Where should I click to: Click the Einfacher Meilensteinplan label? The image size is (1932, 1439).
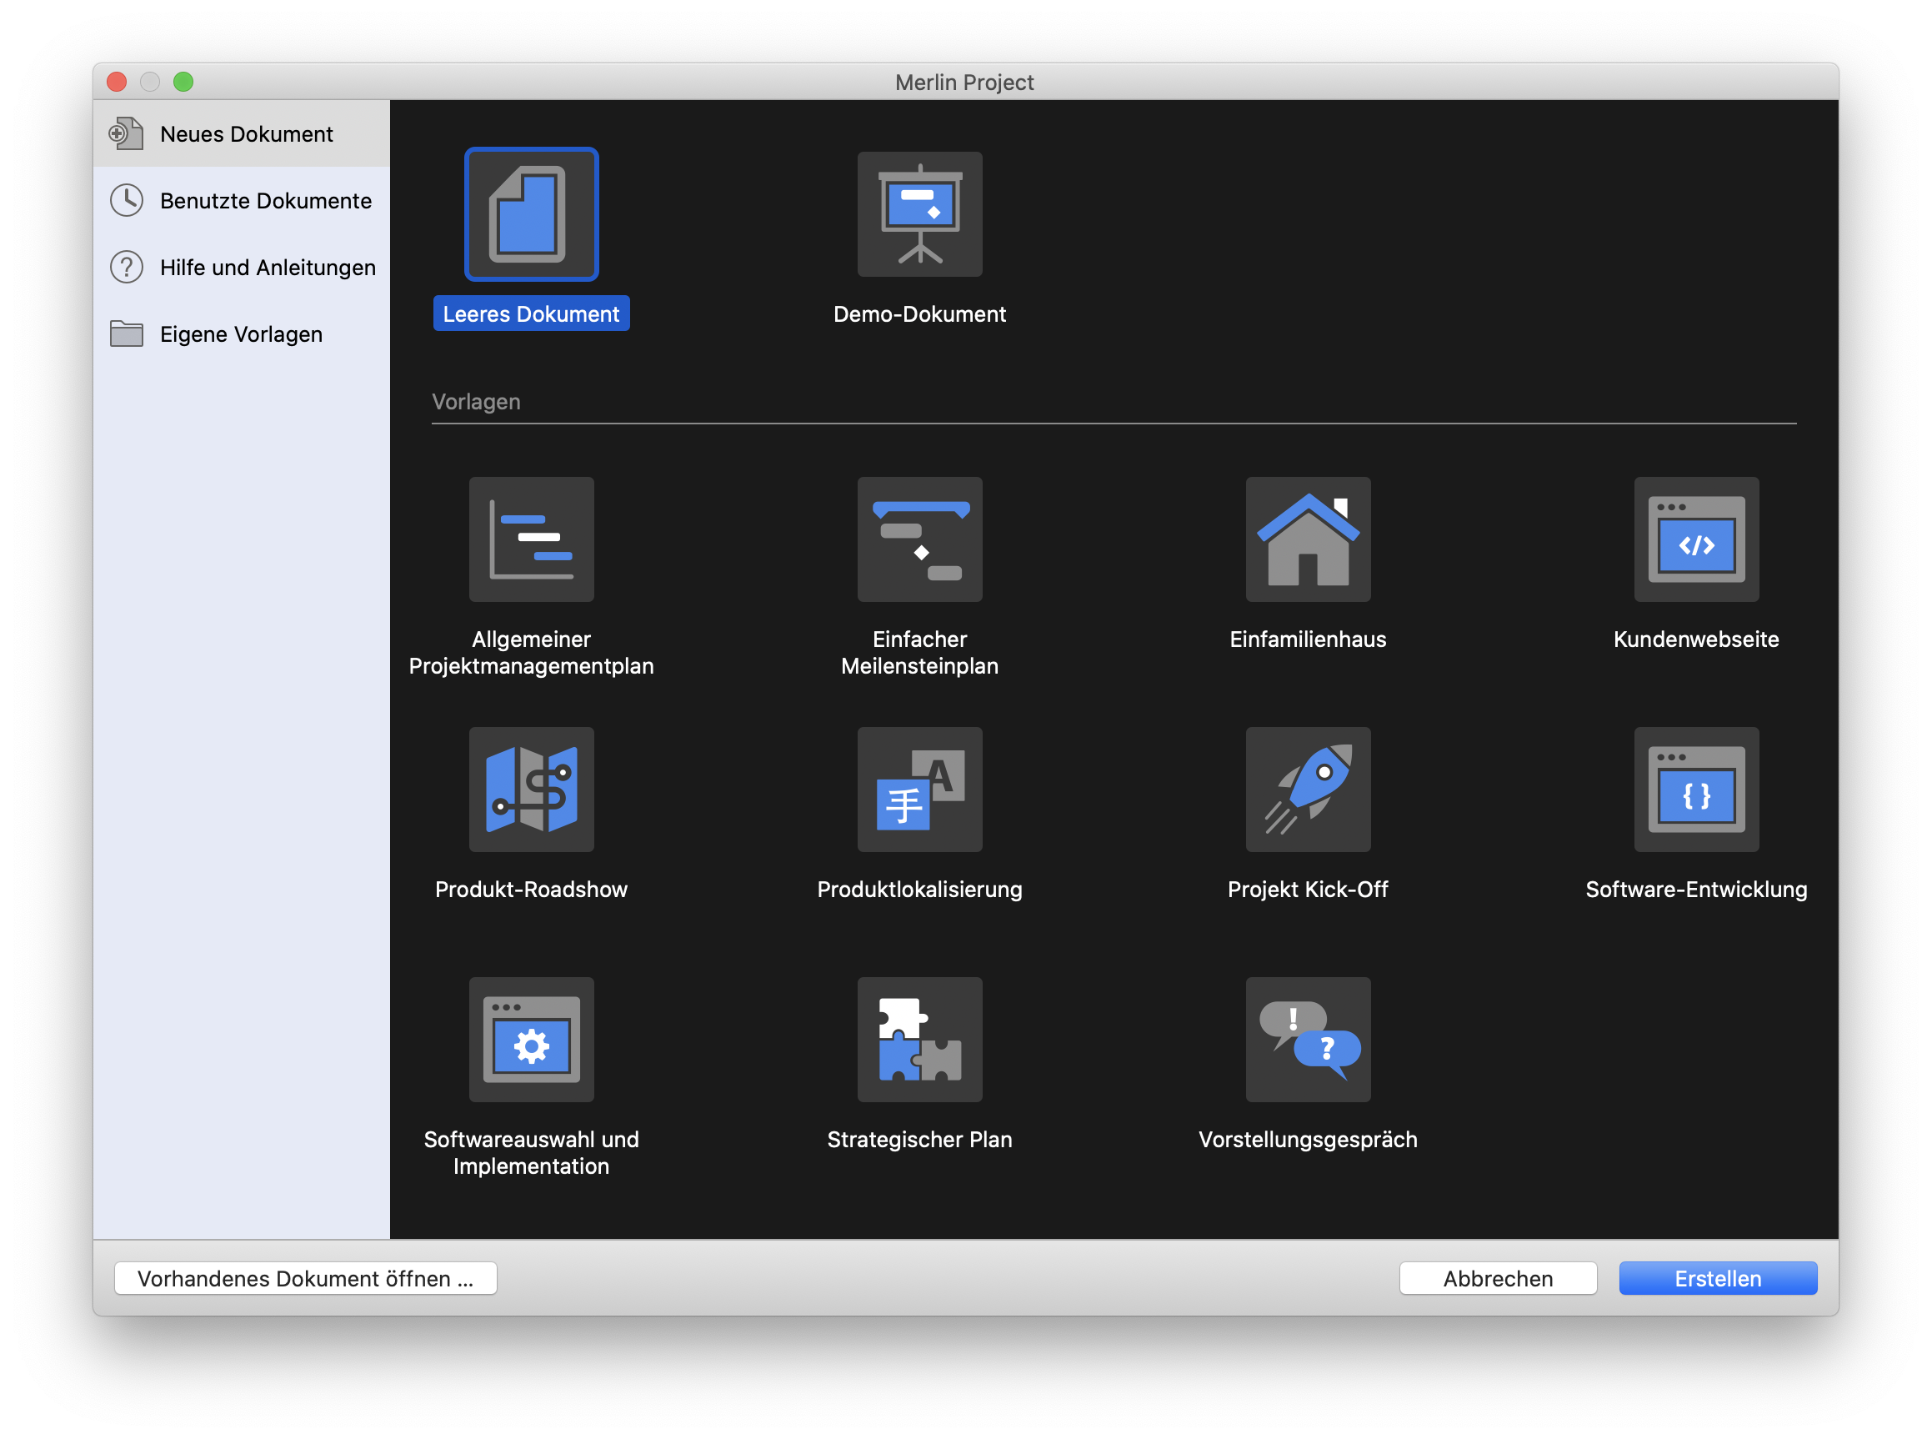coord(919,653)
